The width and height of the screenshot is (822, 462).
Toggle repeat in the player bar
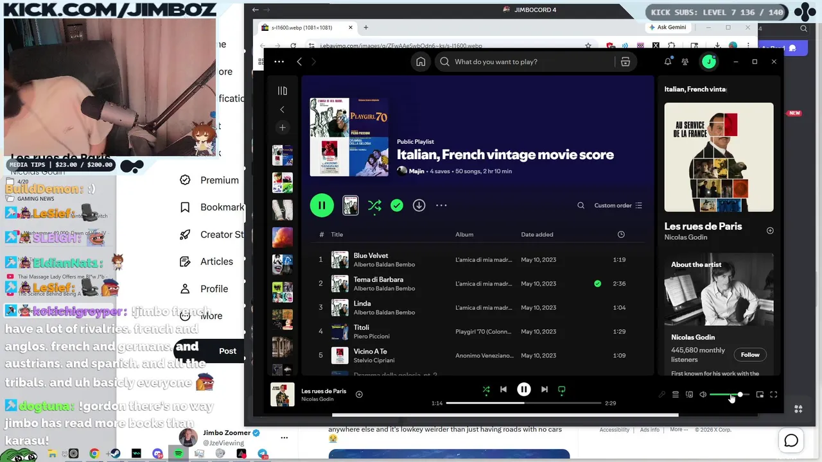tap(562, 389)
